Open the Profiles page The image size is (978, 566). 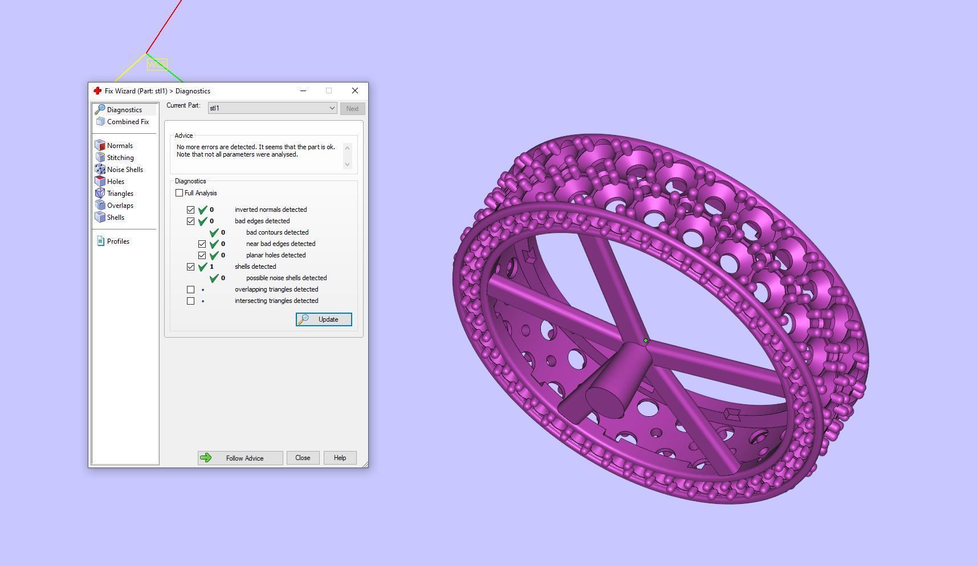tap(118, 241)
